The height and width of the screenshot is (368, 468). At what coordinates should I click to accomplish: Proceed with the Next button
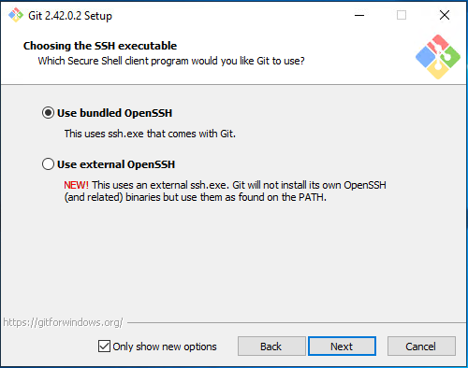(342, 347)
